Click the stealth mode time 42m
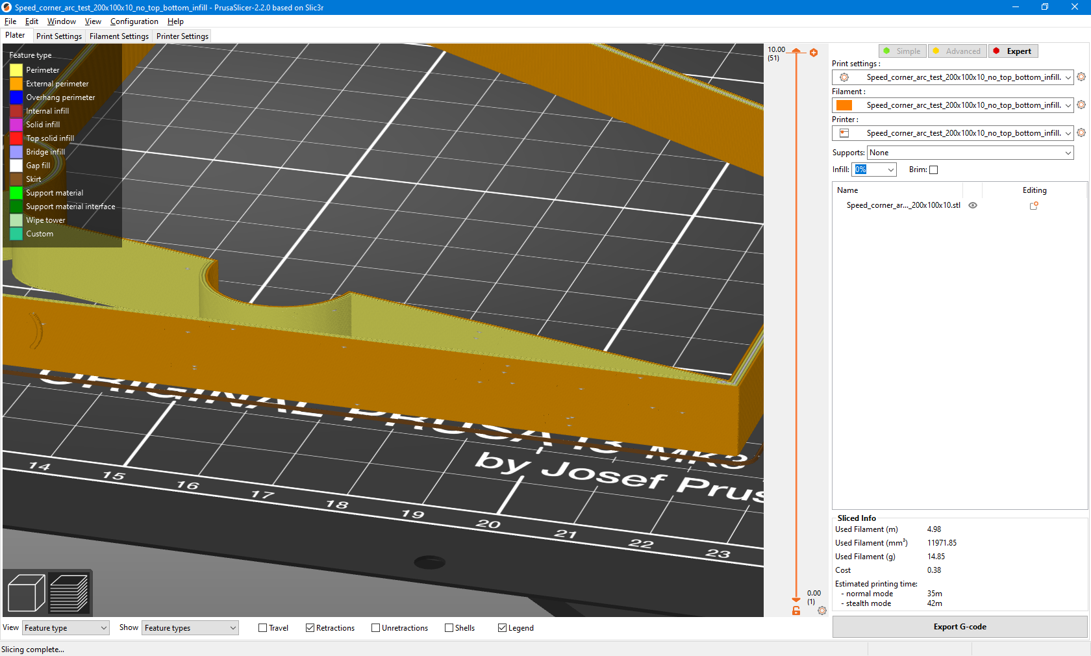The height and width of the screenshot is (656, 1091). click(x=934, y=603)
